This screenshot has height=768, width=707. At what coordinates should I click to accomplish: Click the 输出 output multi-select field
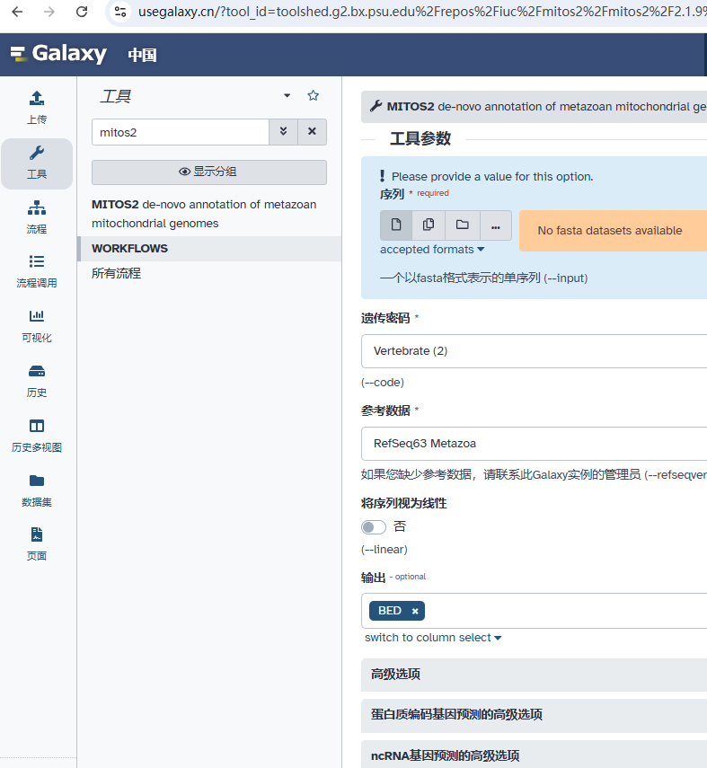coord(534,611)
